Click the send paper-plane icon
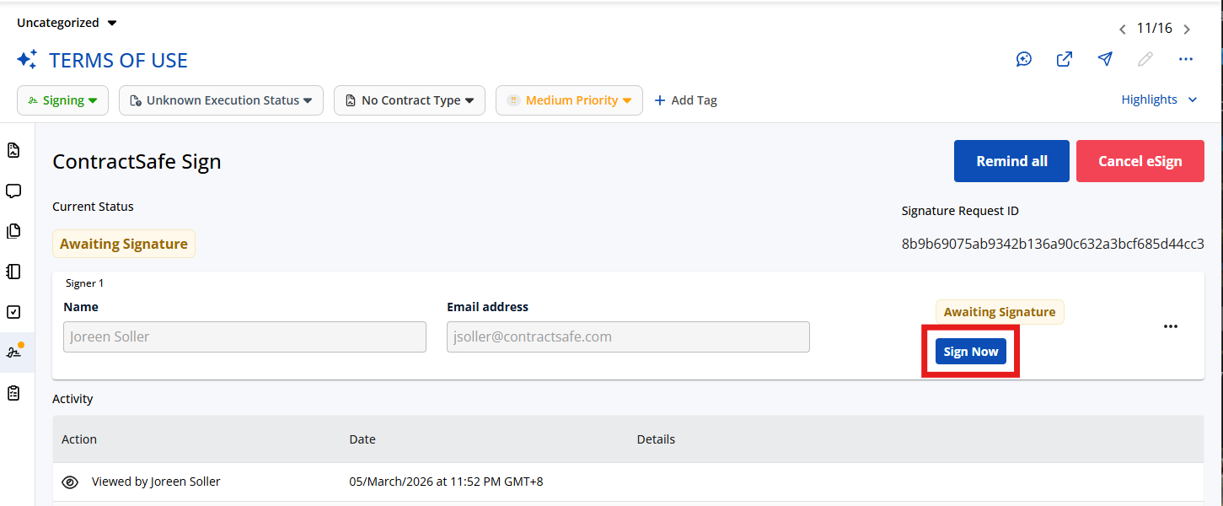 tap(1105, 59)
